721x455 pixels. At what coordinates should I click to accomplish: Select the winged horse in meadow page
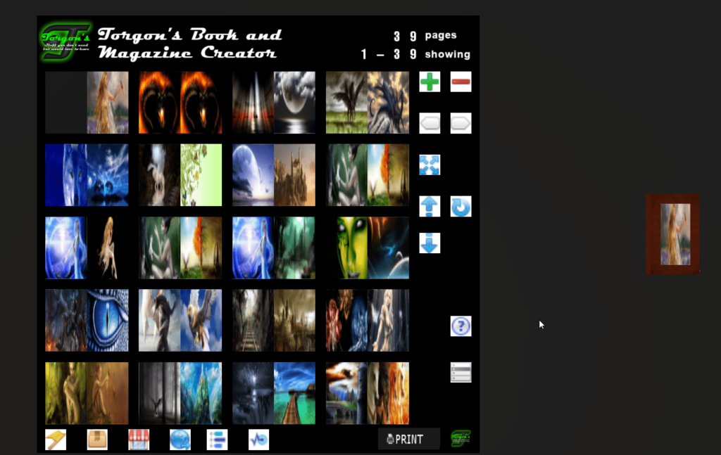(x=346, y=103)
